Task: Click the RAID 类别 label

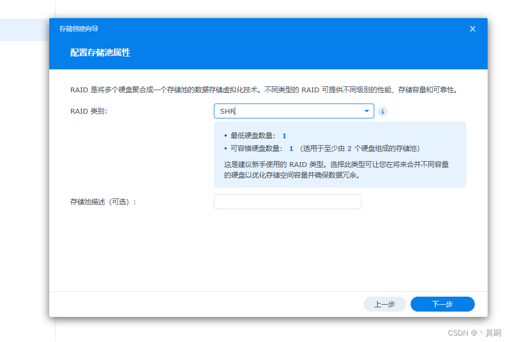Action: 89,111
